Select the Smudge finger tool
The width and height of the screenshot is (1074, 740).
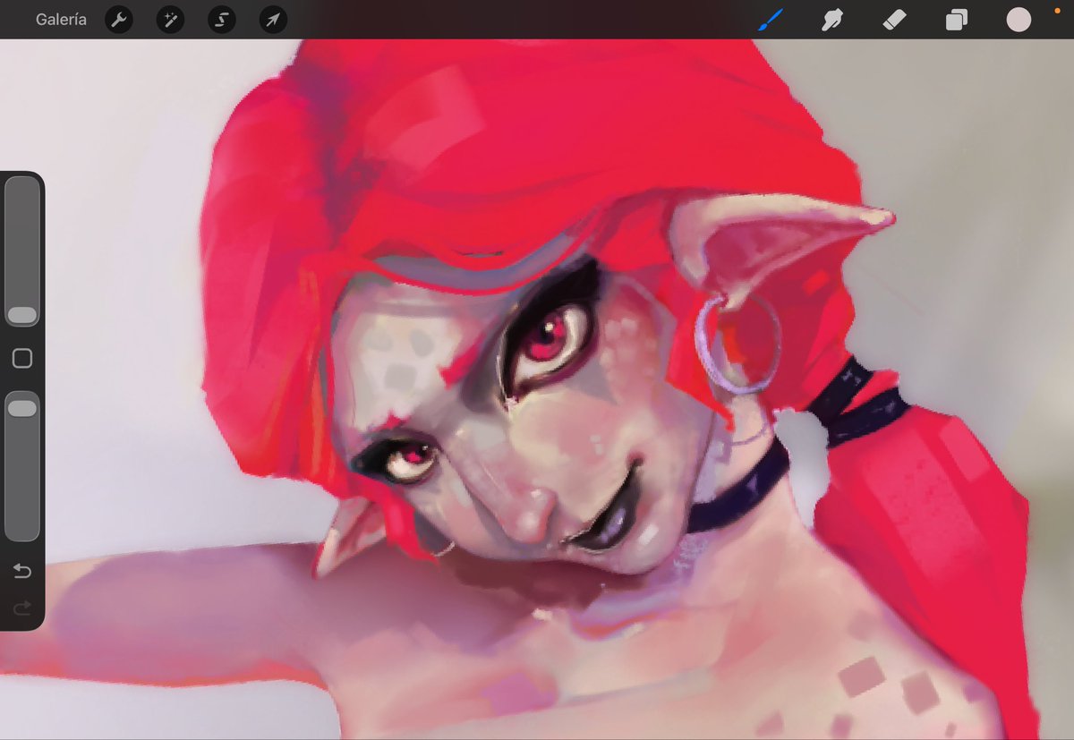pos(834,20)
